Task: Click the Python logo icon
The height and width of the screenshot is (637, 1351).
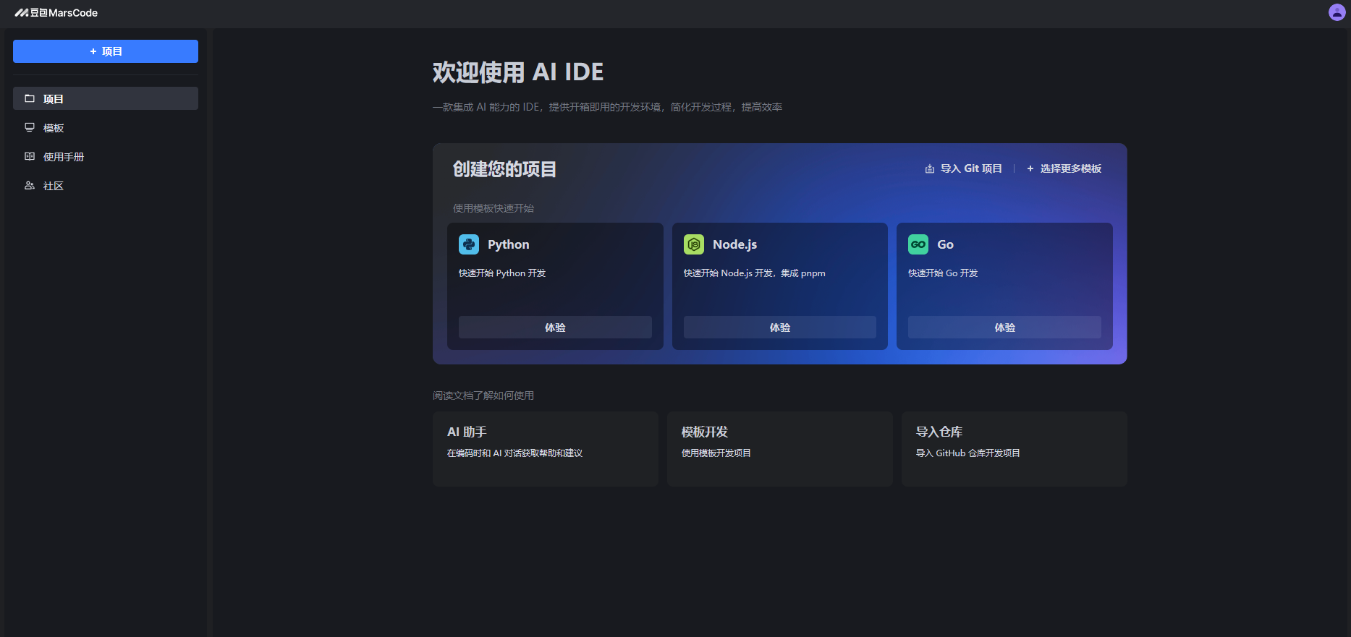Action: pos(469,244)
